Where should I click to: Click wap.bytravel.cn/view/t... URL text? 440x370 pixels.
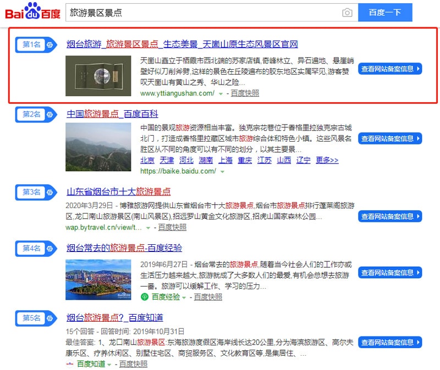103,227
